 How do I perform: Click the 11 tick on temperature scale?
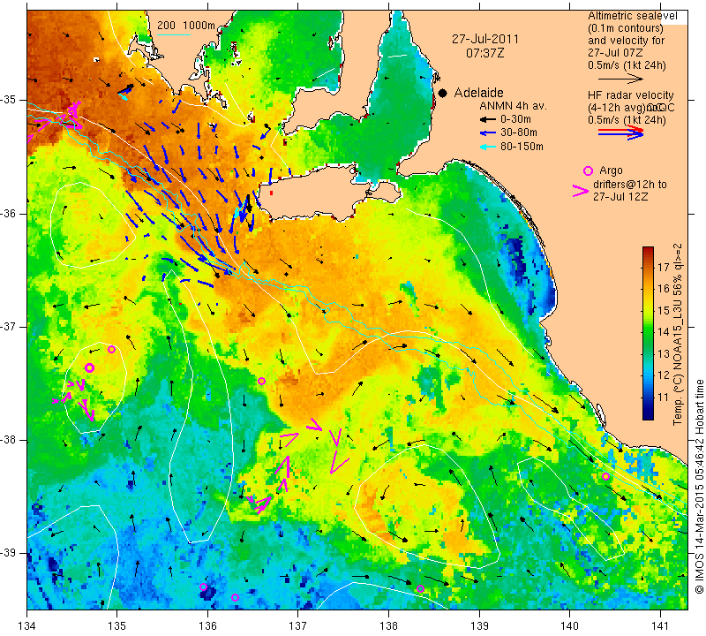(664, 397)
